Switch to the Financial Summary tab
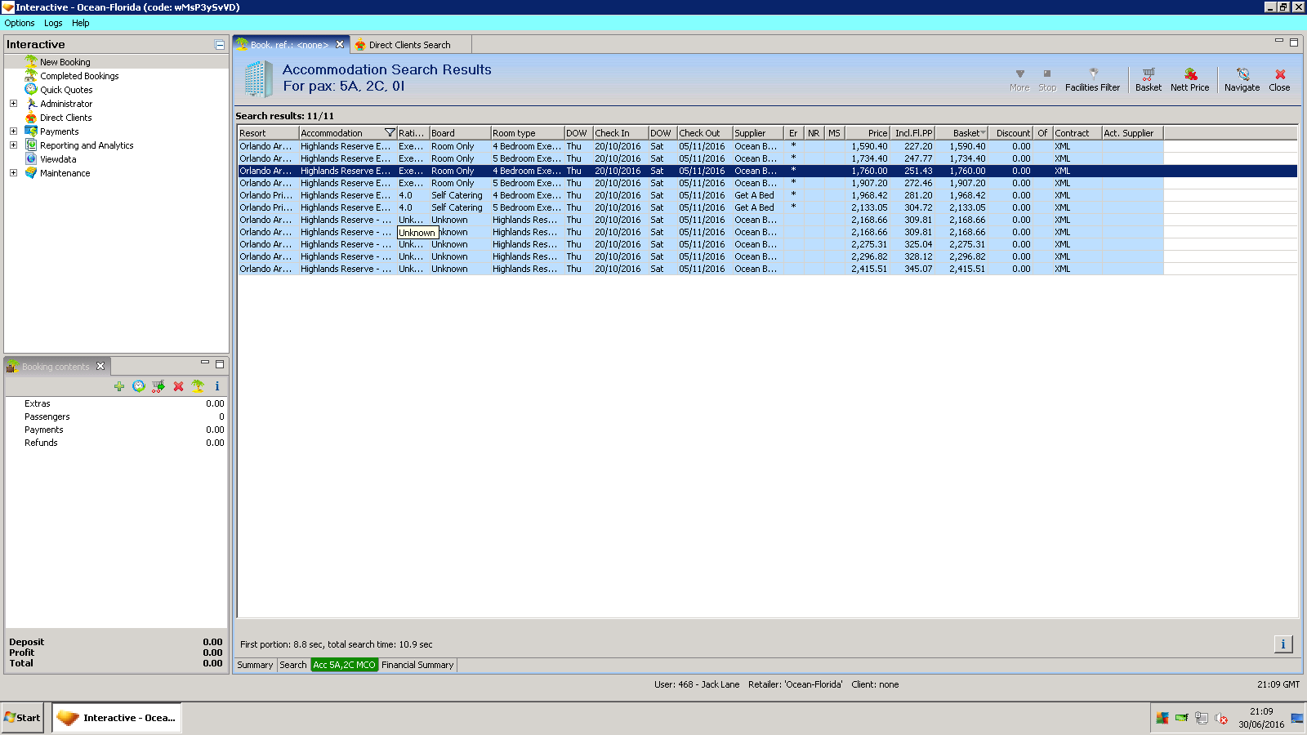The height and width of the screenshot is (735, 1307). 417,665
